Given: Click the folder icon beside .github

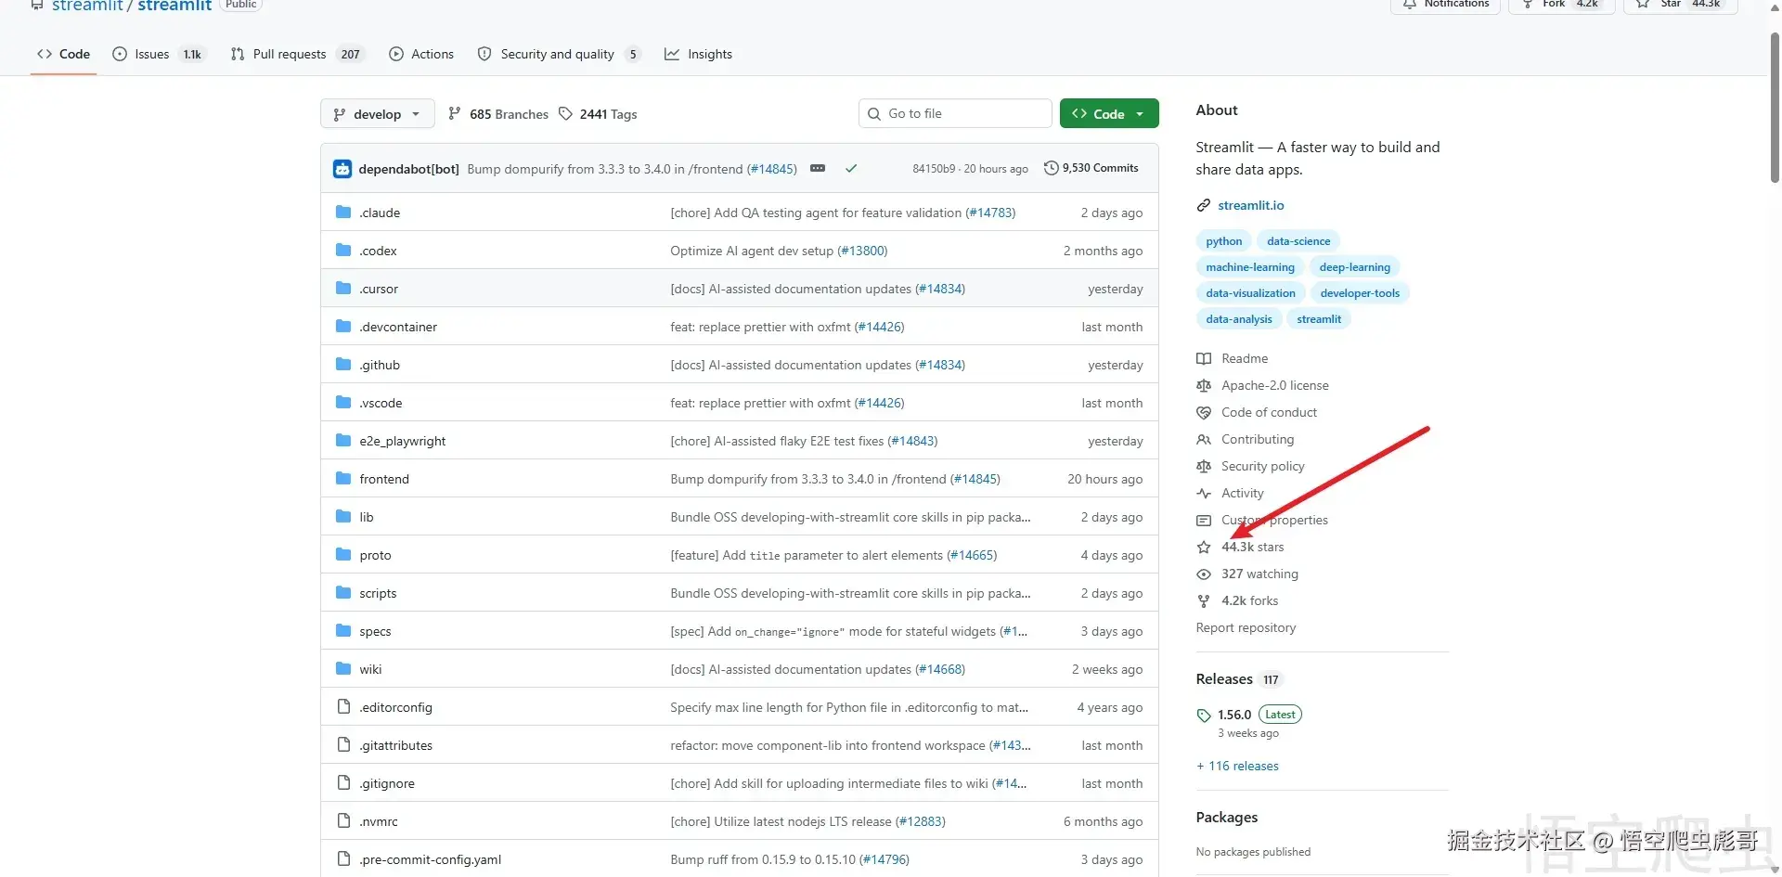Looking at the screenshot, I should pos(343,365).
